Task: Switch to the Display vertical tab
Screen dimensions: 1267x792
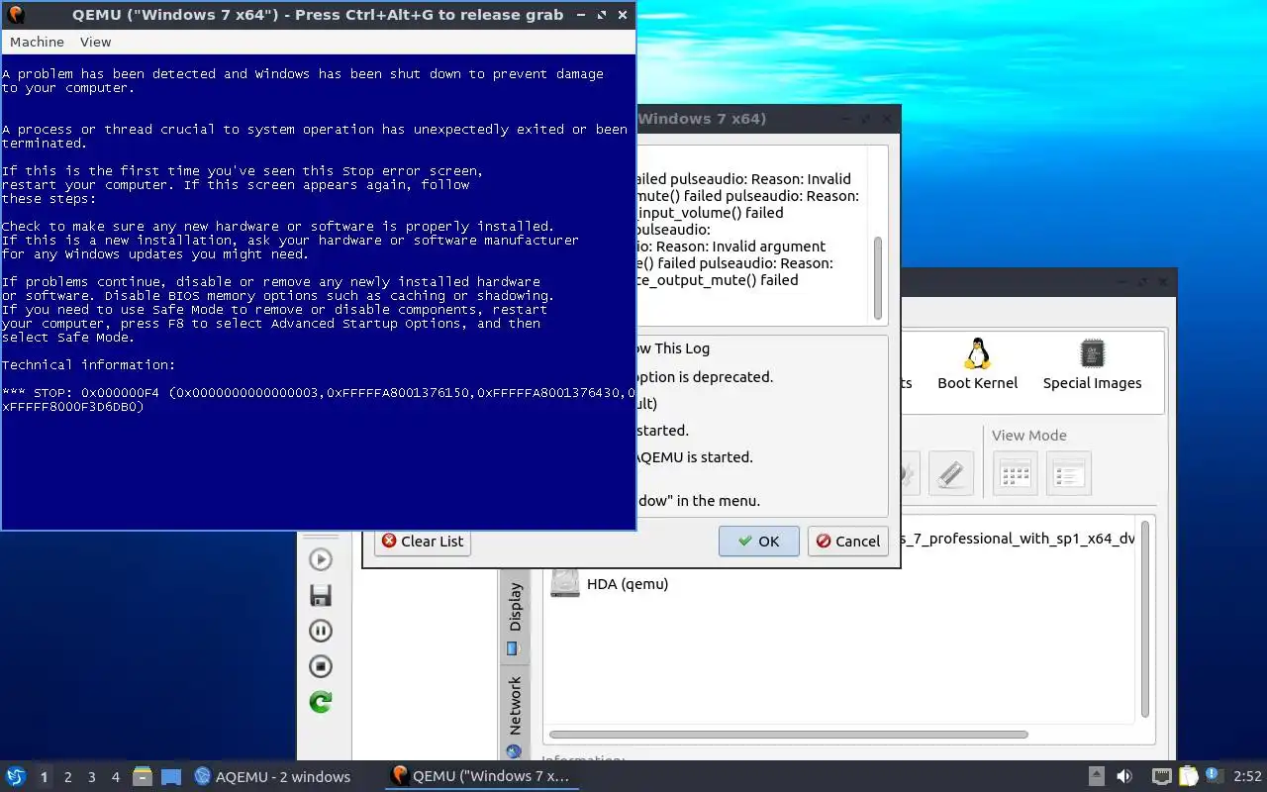Action: 515,618
